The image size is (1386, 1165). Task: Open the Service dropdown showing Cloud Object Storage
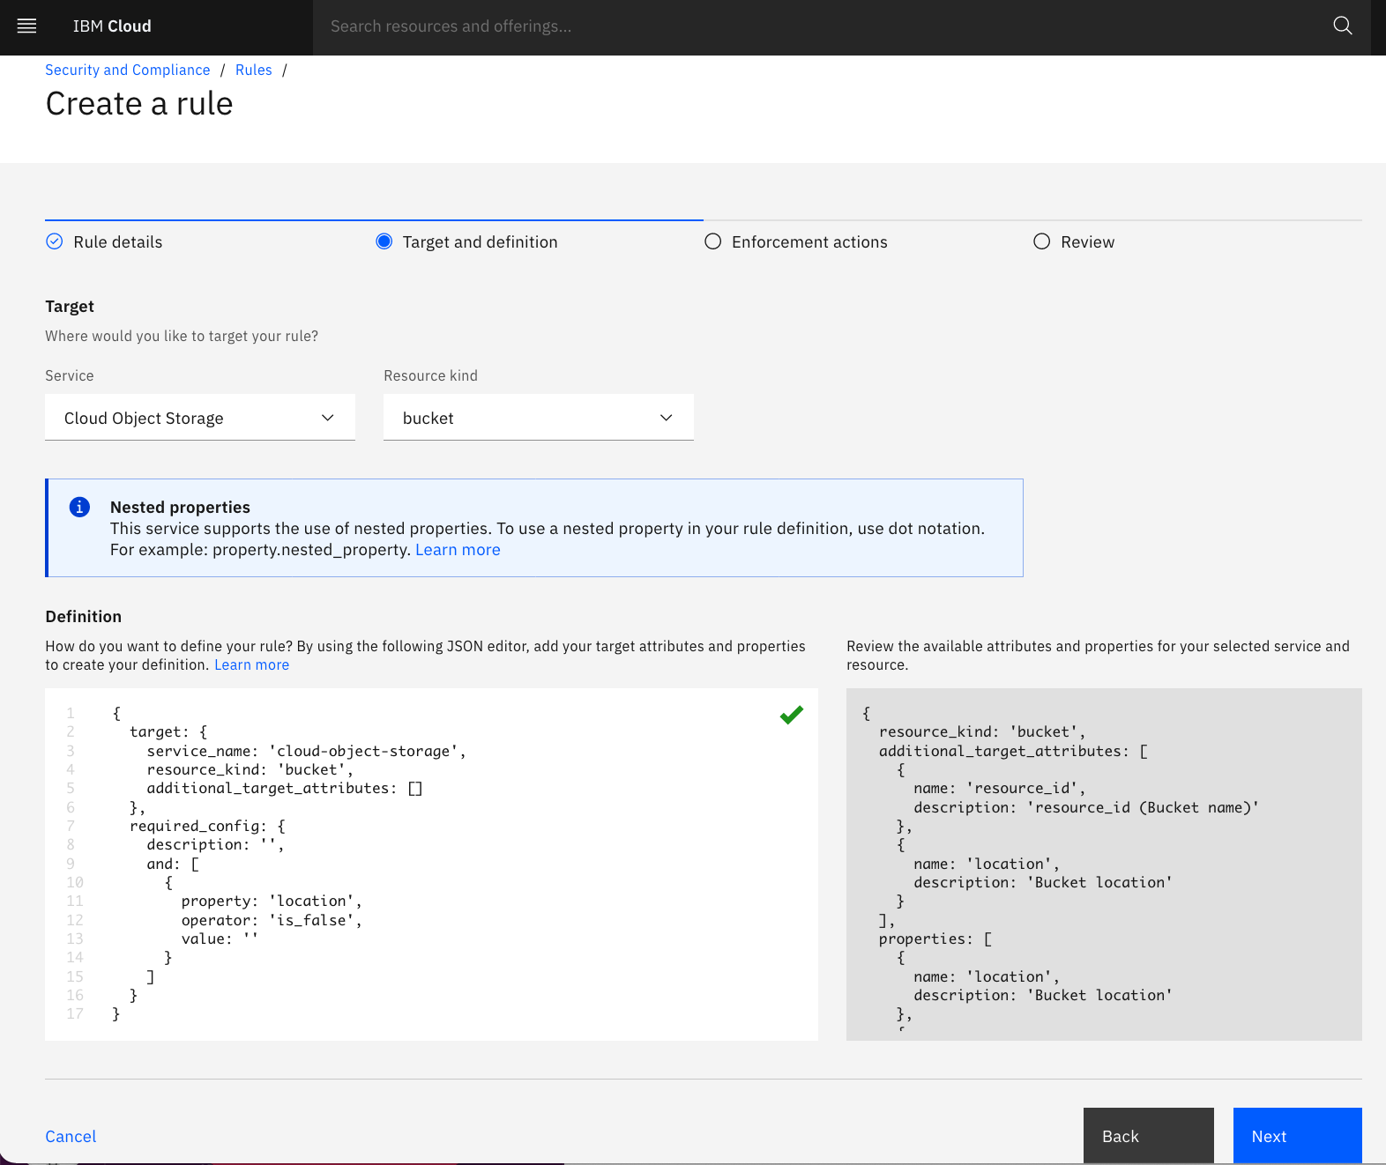[x=200, y=418]
